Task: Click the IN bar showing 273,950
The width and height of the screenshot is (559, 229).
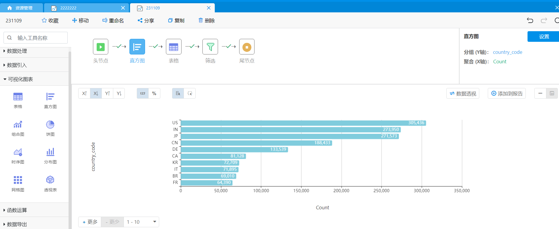Action: pyautogui.click(x=291, y=130)
